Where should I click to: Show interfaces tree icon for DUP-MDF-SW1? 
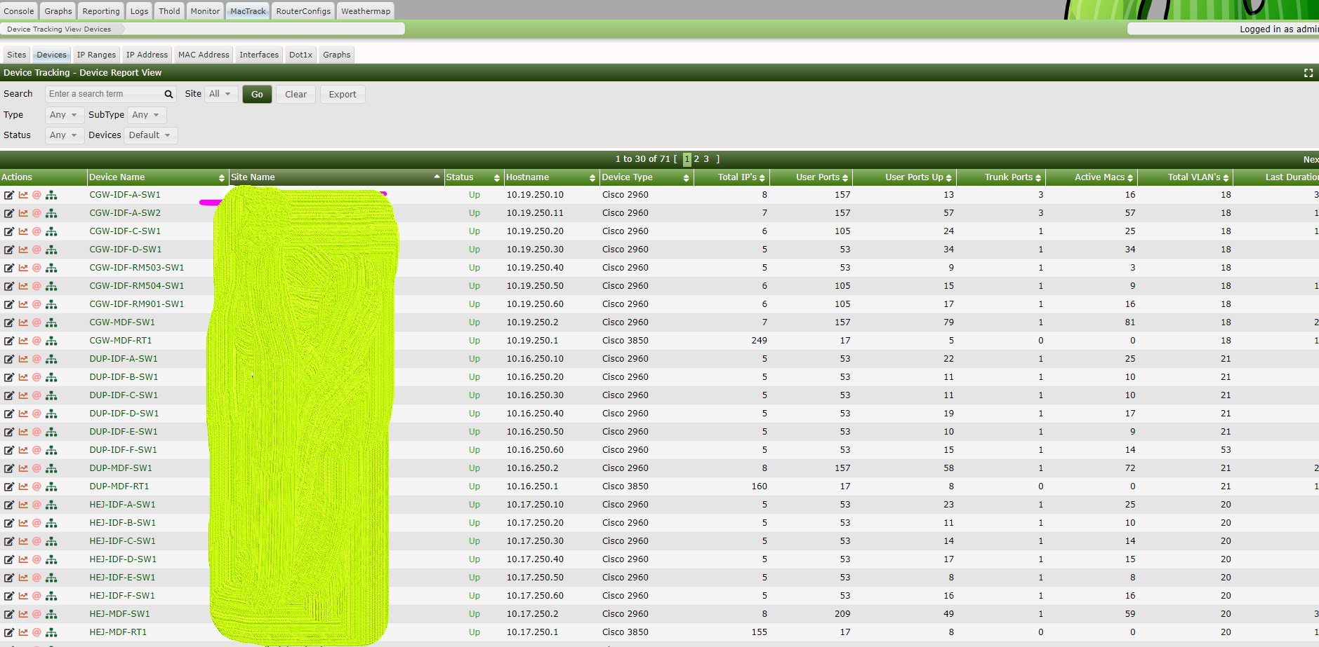click(x=51, y=468)
